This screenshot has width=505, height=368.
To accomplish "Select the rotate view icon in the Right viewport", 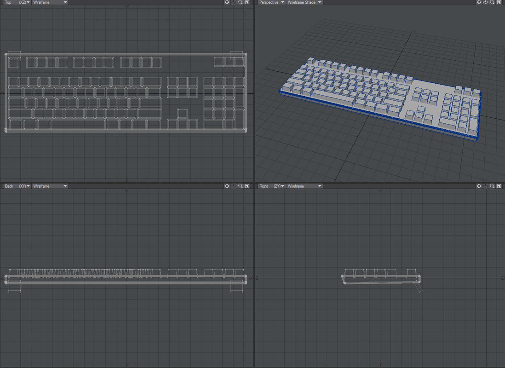I will click(485, 186).
